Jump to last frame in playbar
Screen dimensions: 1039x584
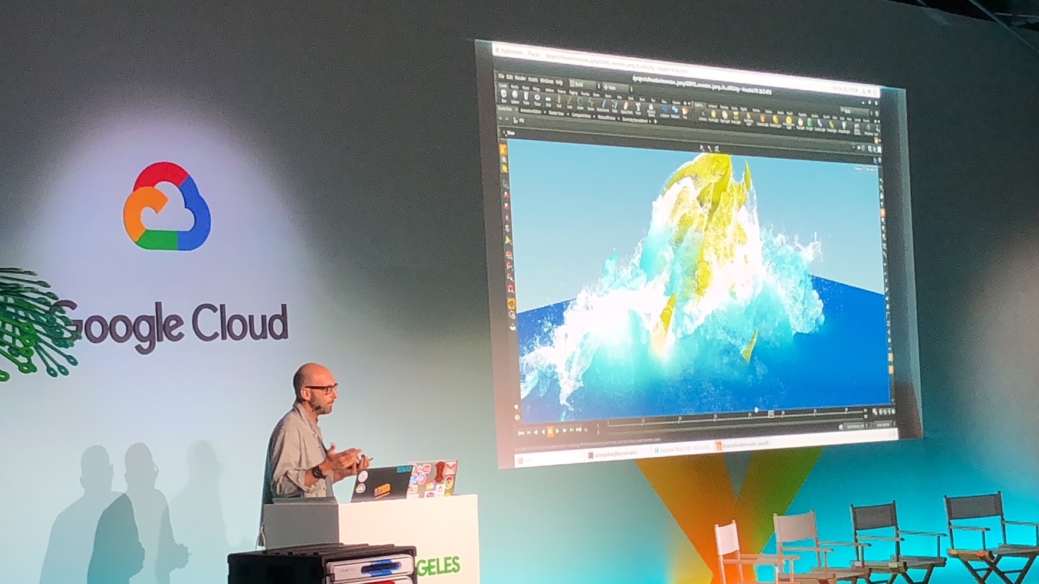tap(579, 429)
